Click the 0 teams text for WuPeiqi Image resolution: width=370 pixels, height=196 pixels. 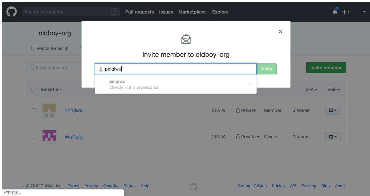pyautogui.click(x=301, y=137)
